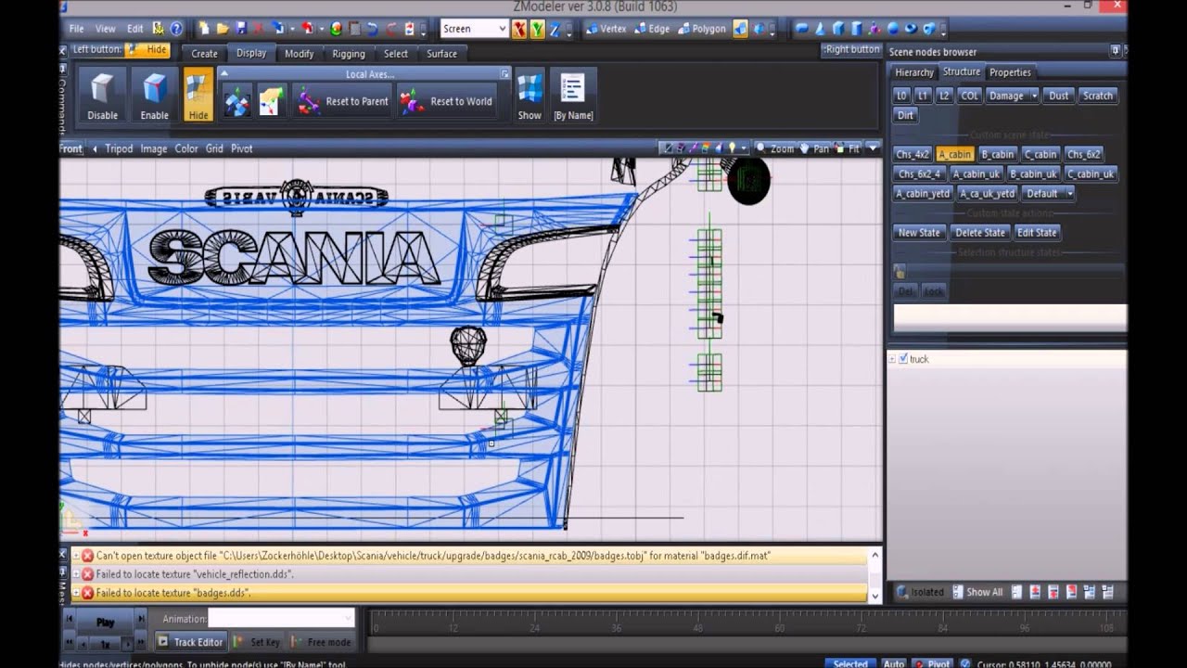Switch to the Properties tab
The width and height of the screenshot is (1187, 668).
(1010, 72)
